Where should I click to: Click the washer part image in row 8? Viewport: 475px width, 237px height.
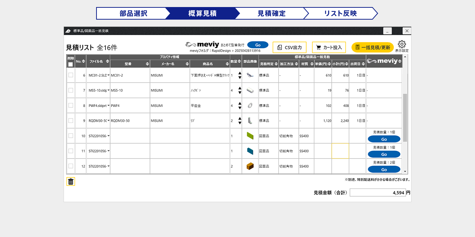click(x=250, y=106)
